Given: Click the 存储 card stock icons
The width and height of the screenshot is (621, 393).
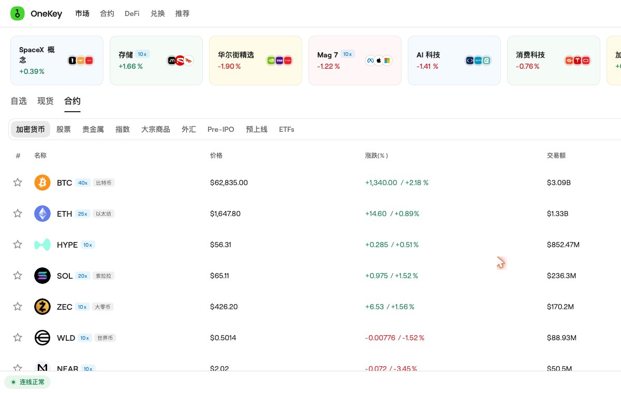Looking at the screenshot, I should 180,61.
